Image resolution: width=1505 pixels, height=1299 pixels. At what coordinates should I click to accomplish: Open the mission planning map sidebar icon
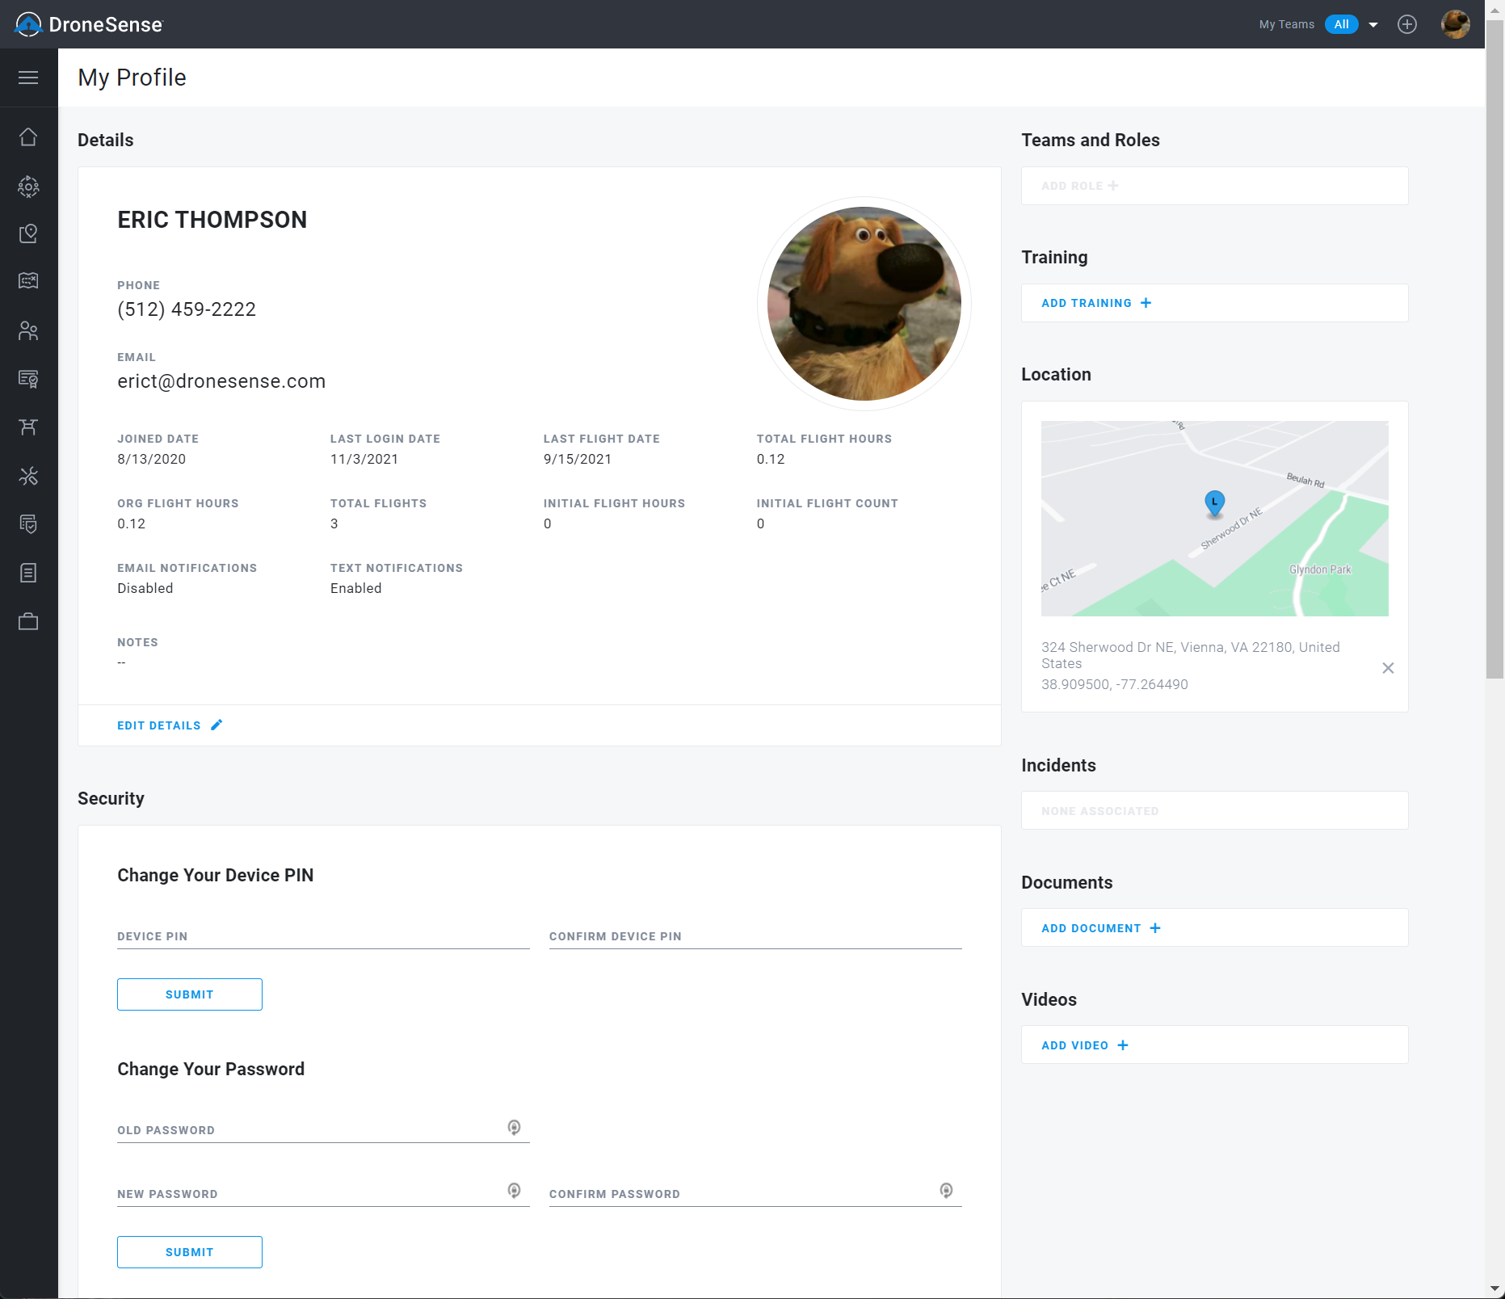click(28, 281)
